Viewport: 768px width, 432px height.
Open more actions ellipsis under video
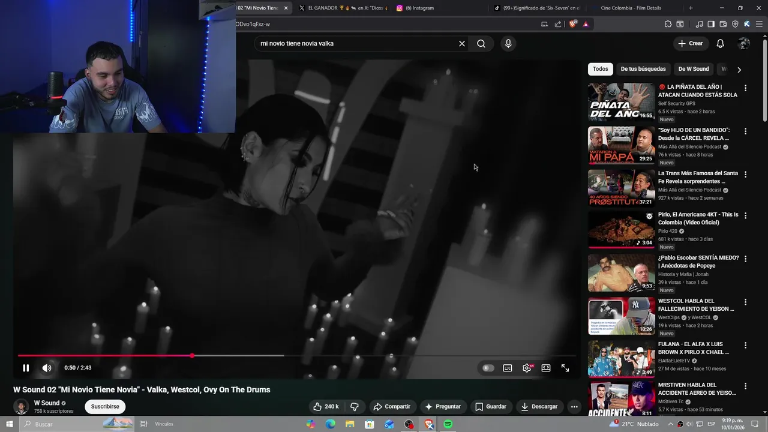(x=574, y=406)
